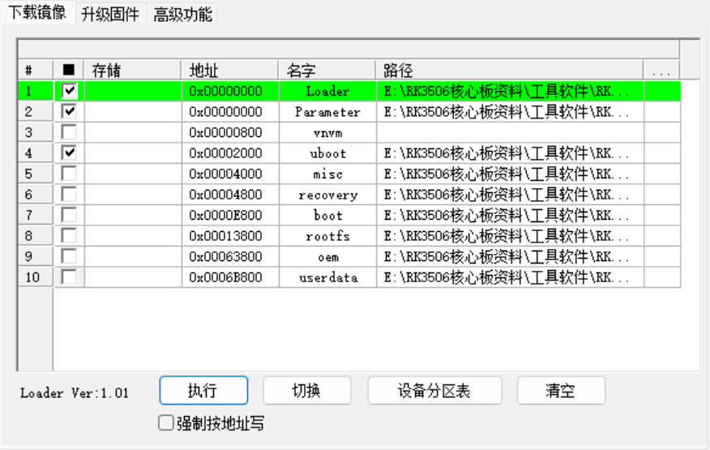Toggle the select-all checkbox in header

coord(69,71)
